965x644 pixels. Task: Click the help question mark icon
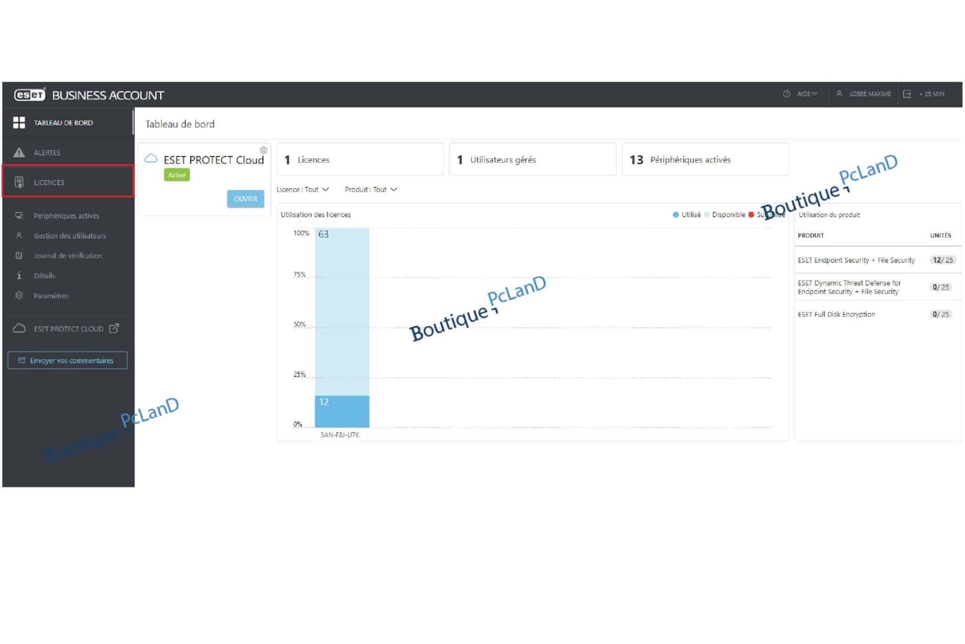point(786,94)
